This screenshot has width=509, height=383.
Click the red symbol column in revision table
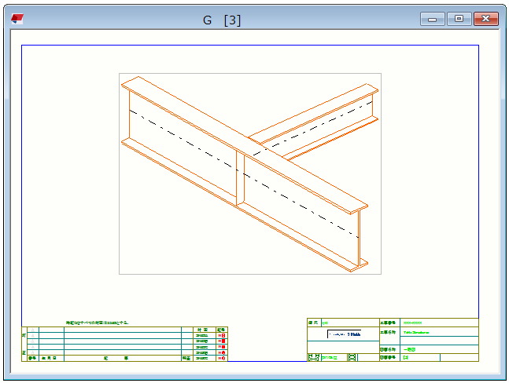[222, 341]
